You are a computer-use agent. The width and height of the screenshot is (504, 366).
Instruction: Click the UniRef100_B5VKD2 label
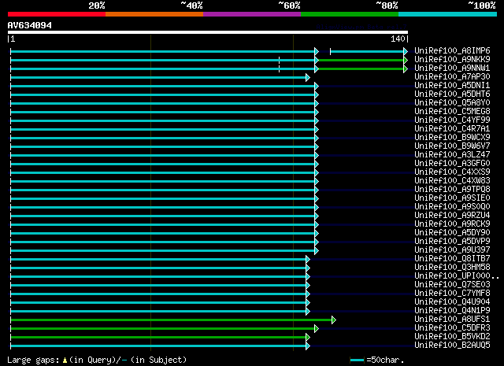point(452,337)
